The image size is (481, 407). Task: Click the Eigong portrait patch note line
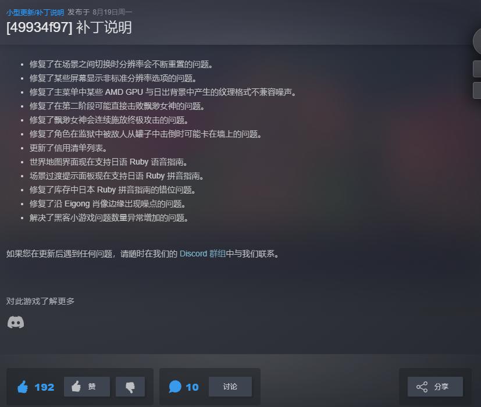pyautogui.click(x=108, y=203)
